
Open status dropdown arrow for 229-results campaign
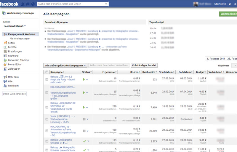click(87, 108)
